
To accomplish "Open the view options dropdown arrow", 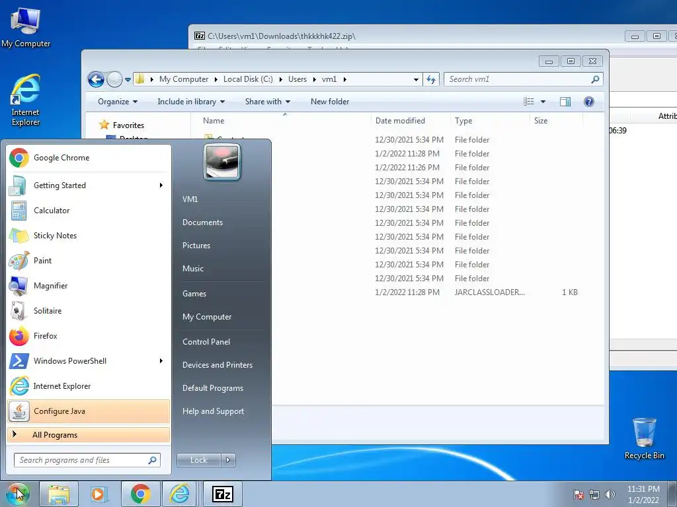I will 543,102.
